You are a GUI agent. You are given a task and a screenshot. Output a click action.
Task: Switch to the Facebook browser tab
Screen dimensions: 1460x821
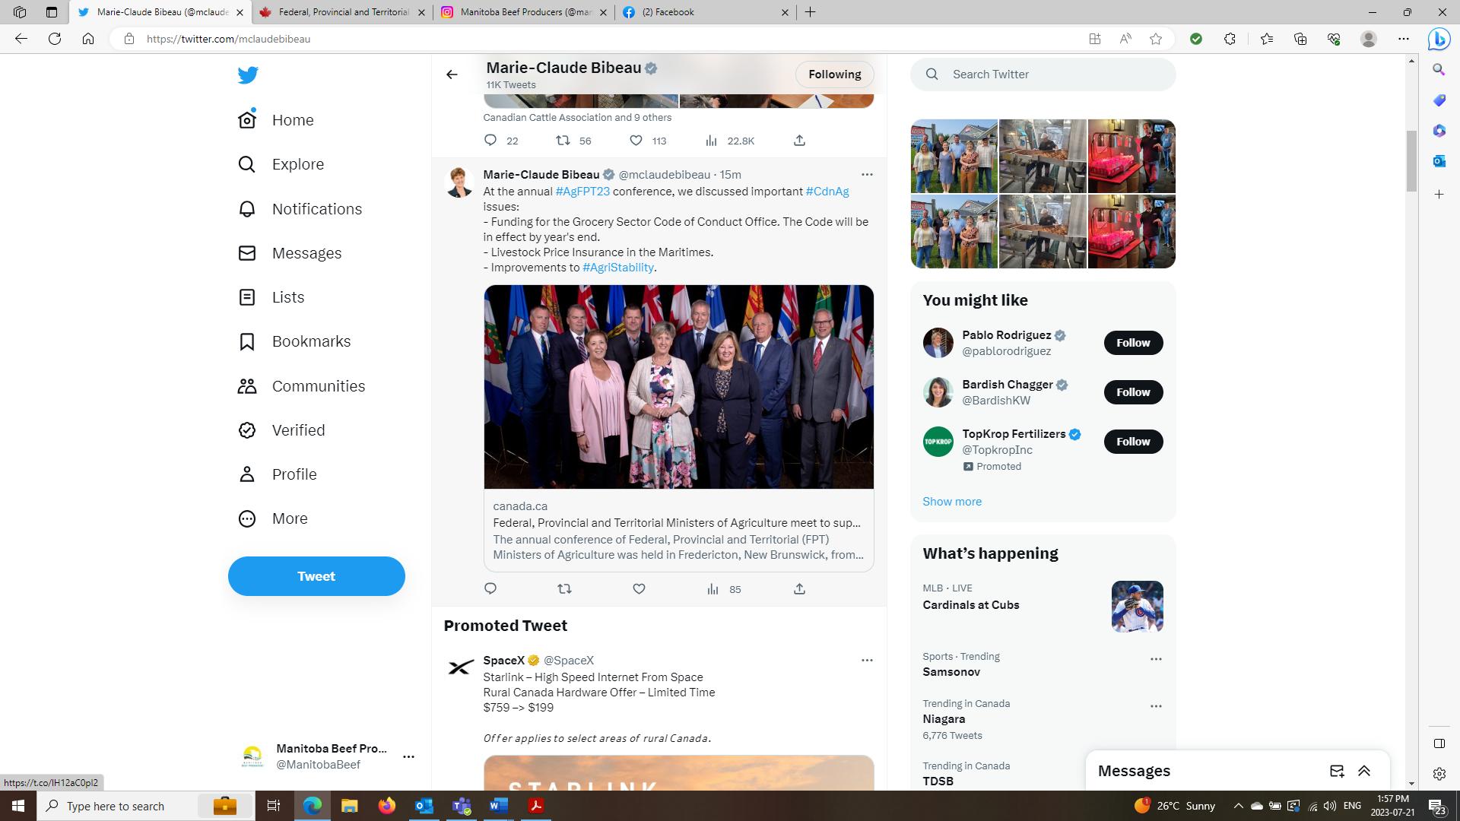700,12
